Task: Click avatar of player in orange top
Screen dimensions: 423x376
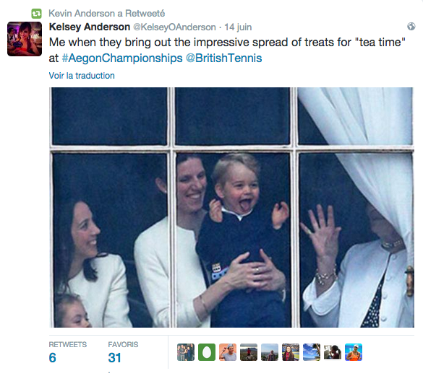Action: coord(354,352)
